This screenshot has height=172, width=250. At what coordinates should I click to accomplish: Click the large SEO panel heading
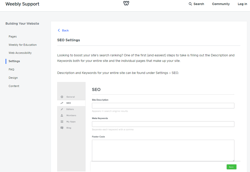point(96,90)
